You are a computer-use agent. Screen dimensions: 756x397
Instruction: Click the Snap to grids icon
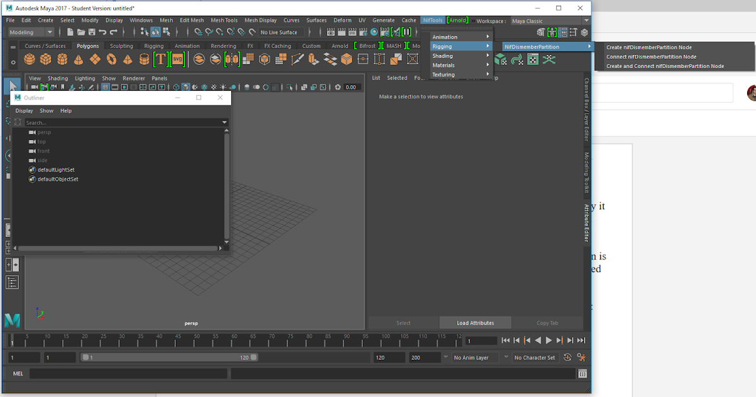point(198,32)
